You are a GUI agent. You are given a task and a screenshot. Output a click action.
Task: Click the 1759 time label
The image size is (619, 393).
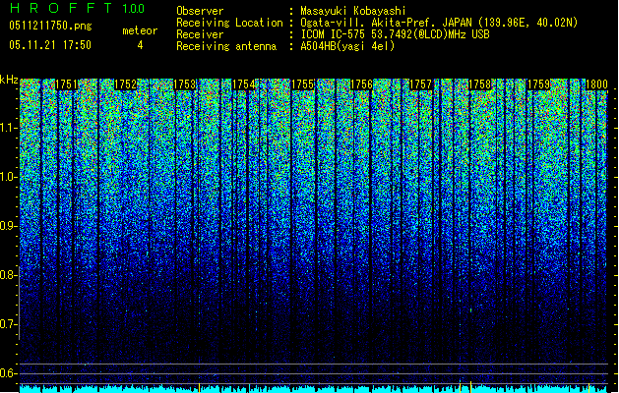[539, 84]
